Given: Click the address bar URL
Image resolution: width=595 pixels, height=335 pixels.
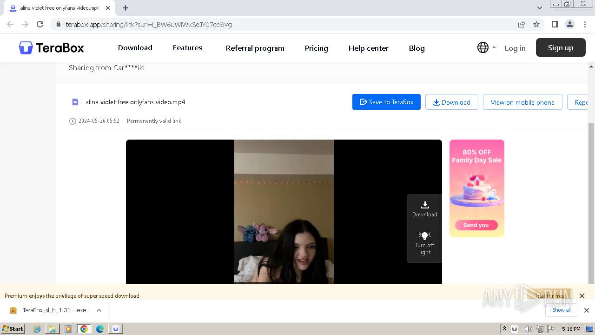Looking at the screenshot, I should pos(149,25).
